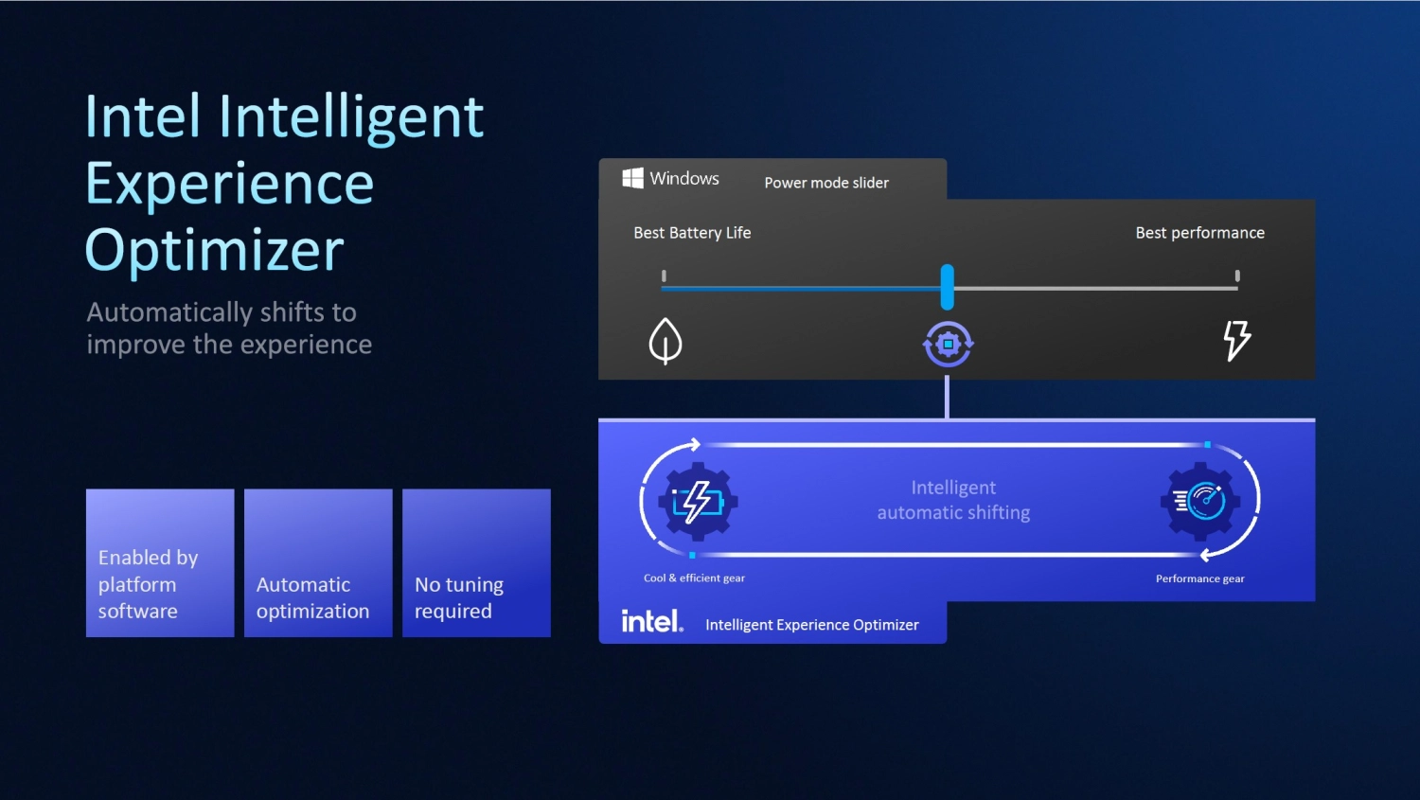Click the Windows logo icon
The height and width of the screenshot is (800, 1420).
(x=632, y=178)
